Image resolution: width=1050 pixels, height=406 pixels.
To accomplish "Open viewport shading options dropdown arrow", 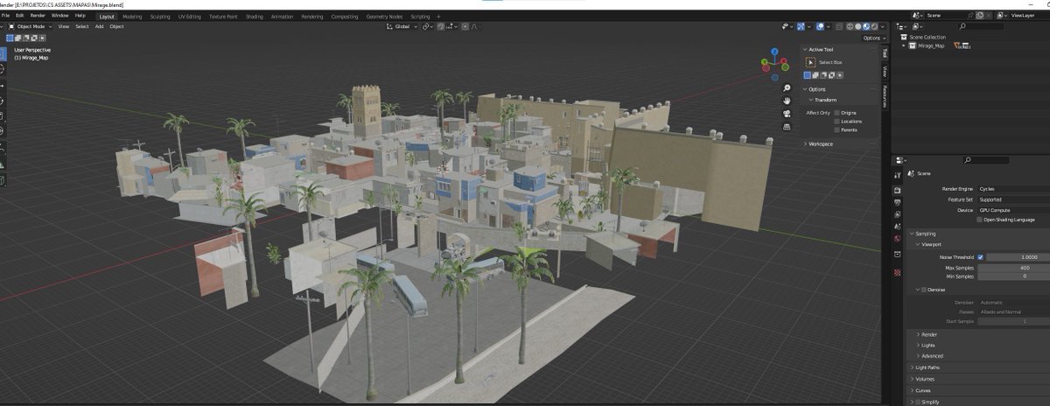I will [x=883, y=26].
